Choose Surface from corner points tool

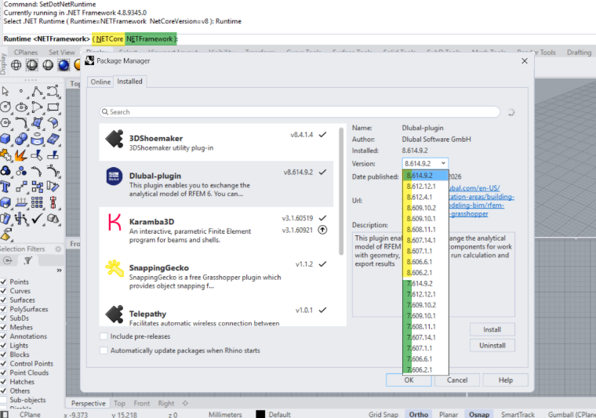point(37,123)
